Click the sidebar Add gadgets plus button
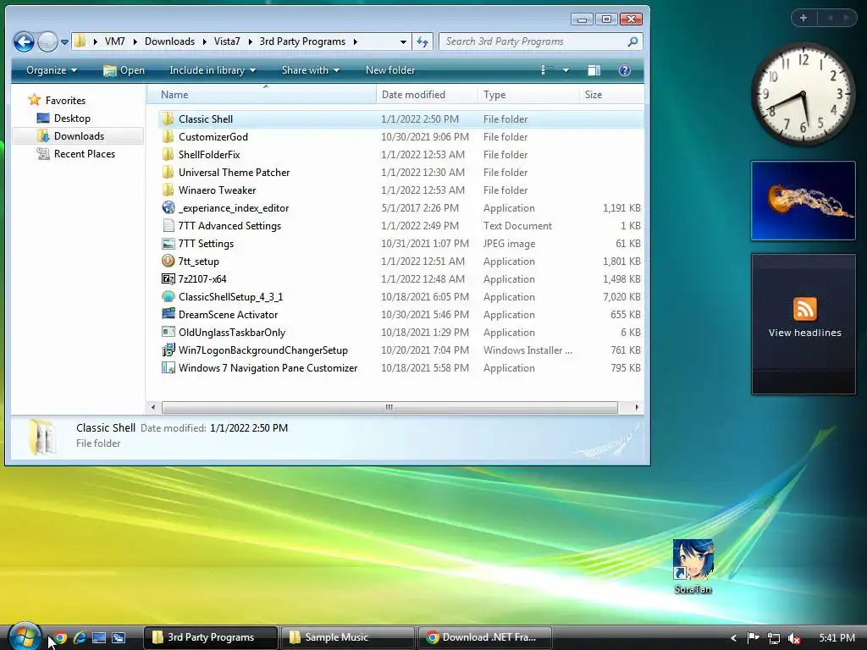867x650 pixels. click(803, 18)
